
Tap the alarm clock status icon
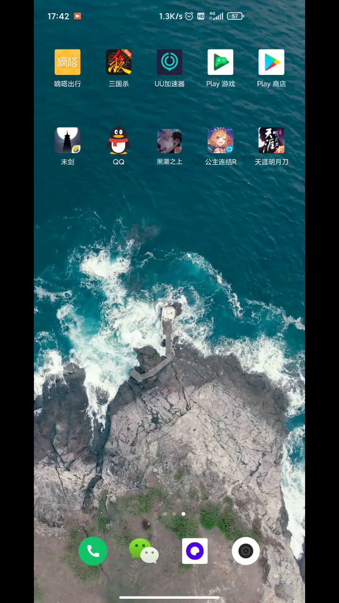pyautogui.click(x=189, y=16)
